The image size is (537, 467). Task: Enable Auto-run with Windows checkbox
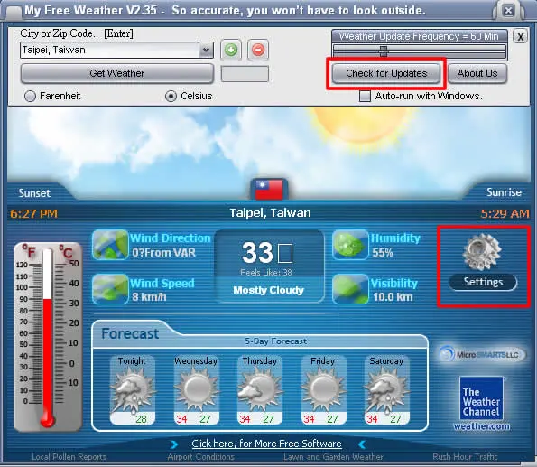click(x=365, y=96)
